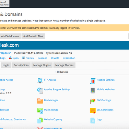Screen dimensions: 129x129
Task: Open Apache & nginx Settings link
Action: point(57,90)
